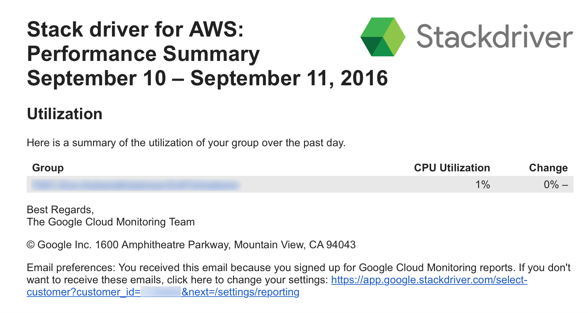Click the 0% change value
Screen dimensions: 588x313
[x=551, y=185]
